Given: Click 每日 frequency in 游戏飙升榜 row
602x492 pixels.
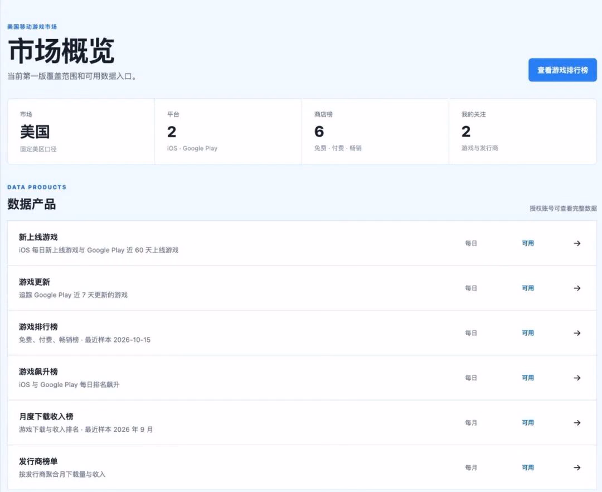Looking at the screenshot, I should point(470,378).
